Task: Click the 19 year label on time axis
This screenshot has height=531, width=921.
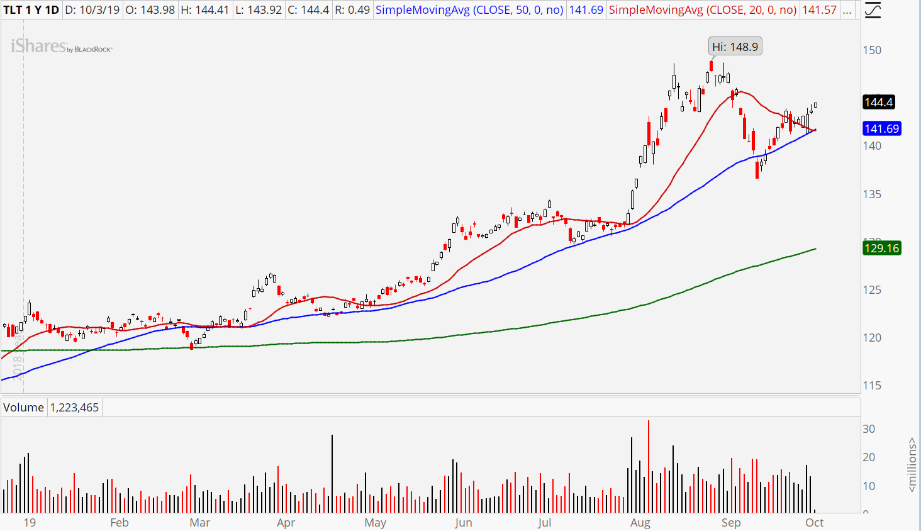Action: point(30,523)
